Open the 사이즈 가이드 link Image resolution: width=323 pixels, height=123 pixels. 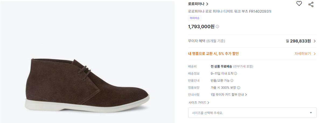coord(199,103)
